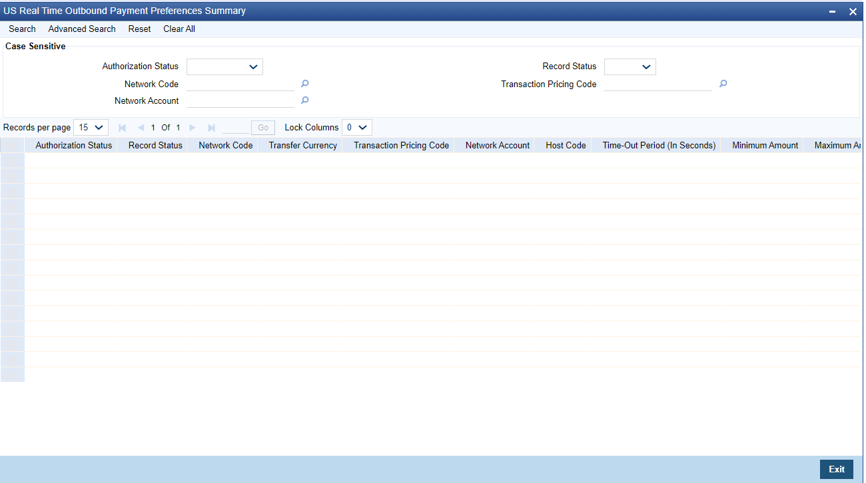Go to first page of records
The image size is (866, 483).
pos(122,127)
